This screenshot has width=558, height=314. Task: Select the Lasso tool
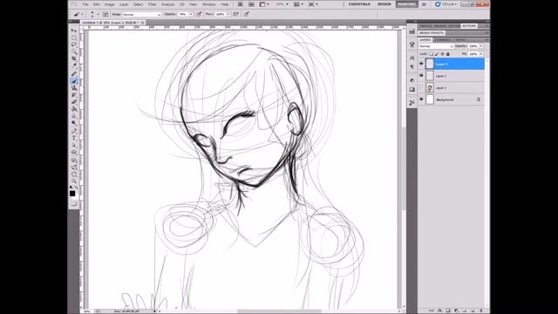click(x=74, y=44)
